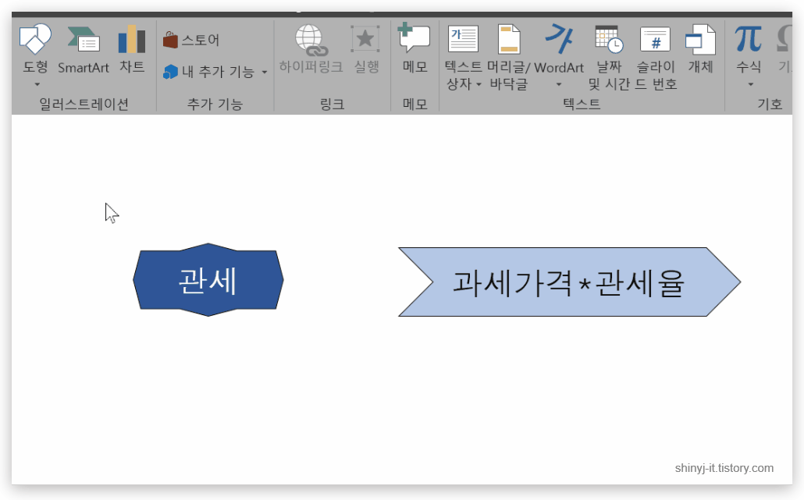The width and height of the screenshot is (804, 500).
Task: Select the 과세가격*관세율 arrow shape
Action: pyautogui.click(x=569, y=282)
